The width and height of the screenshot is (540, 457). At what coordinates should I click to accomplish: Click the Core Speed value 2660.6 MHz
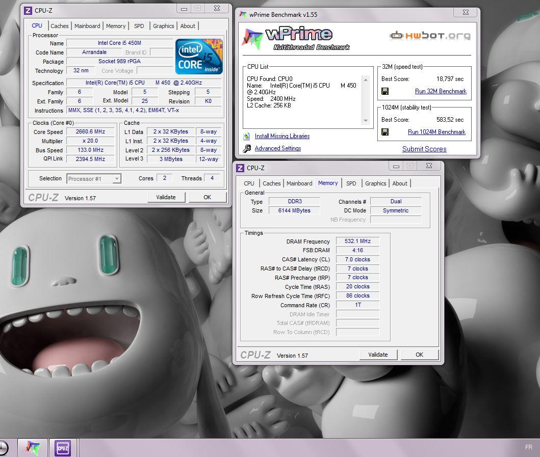point(90,132)
